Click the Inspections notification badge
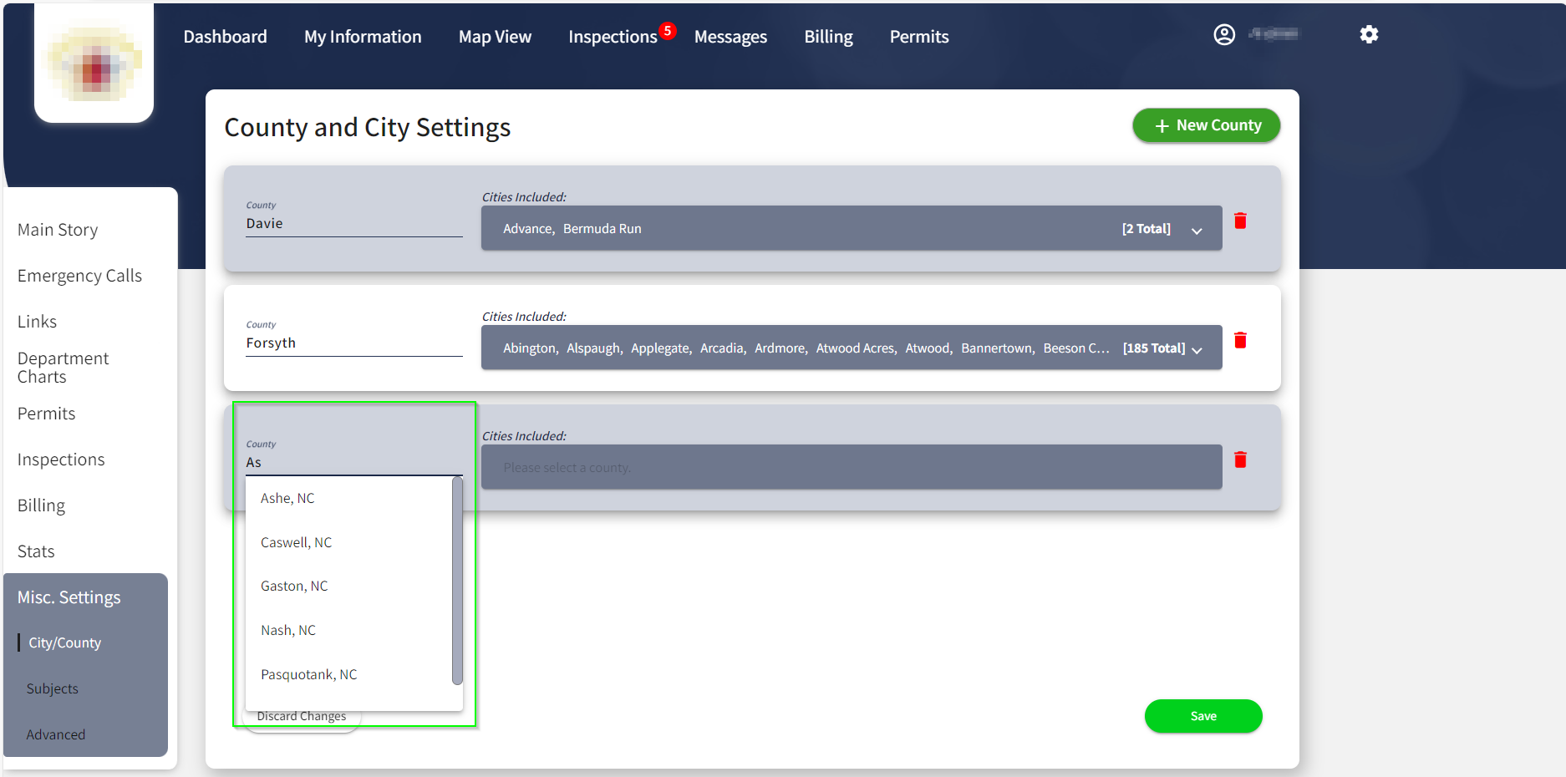 [x=667, y=31]
